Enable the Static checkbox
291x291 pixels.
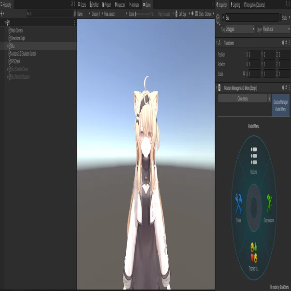(280, 17)
